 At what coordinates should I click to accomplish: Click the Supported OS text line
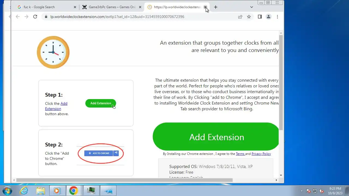click(211, 166)
